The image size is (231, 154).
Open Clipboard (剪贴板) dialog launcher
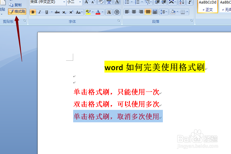click(x=25, y=21)
